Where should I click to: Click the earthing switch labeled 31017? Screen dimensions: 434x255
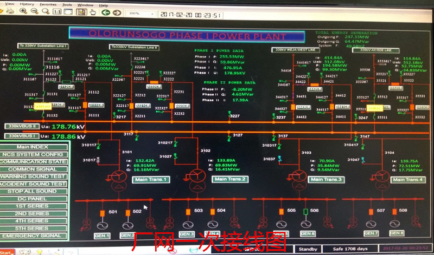[x=98, y=160]
